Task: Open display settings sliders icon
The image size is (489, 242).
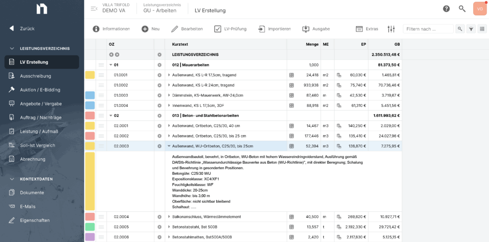Action: point(391,29)
